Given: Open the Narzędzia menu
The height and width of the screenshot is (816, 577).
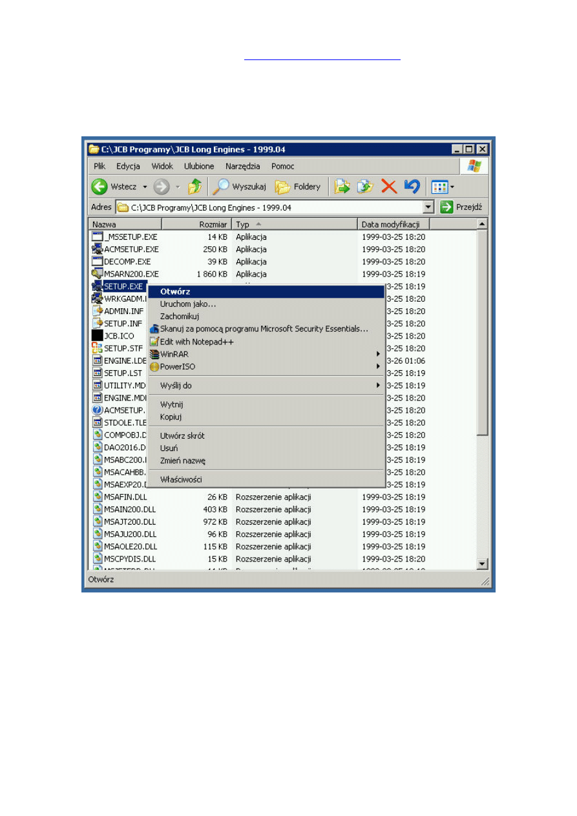Looking at the screenshot, I should point(242,166).
